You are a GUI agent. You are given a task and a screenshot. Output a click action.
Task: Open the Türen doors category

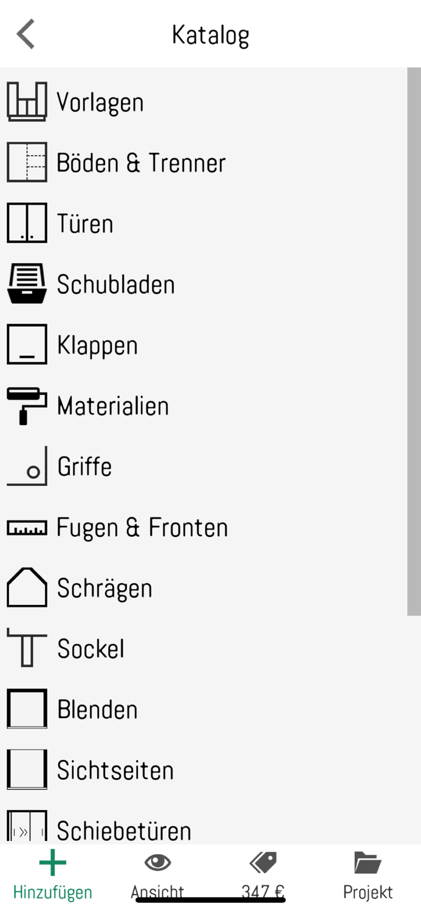click(85, 223)
